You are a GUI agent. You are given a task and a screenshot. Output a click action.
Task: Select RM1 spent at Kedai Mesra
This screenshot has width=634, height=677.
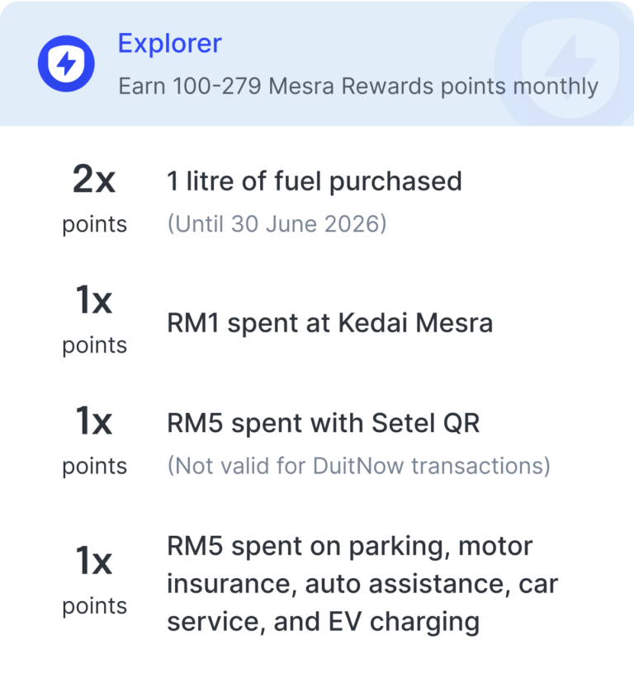[329, 323]
